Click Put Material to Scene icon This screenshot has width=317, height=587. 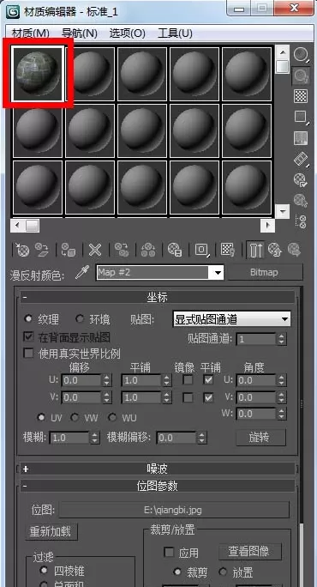pos(41,250)
